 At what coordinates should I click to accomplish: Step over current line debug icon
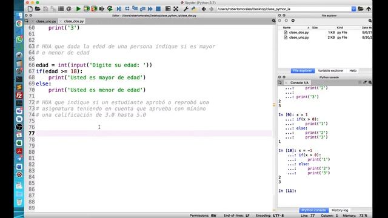[127, 9]
